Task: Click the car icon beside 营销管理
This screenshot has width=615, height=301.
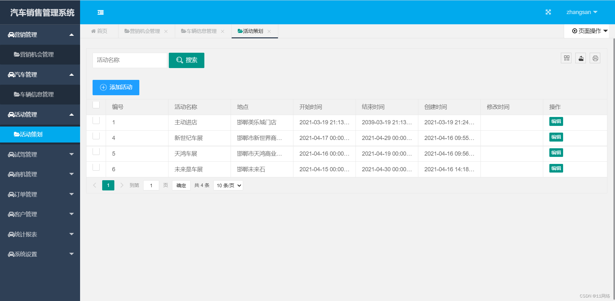Action: (x=11, y=35)
